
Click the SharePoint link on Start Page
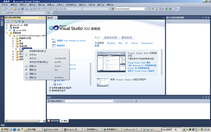[x=147, y=43]
